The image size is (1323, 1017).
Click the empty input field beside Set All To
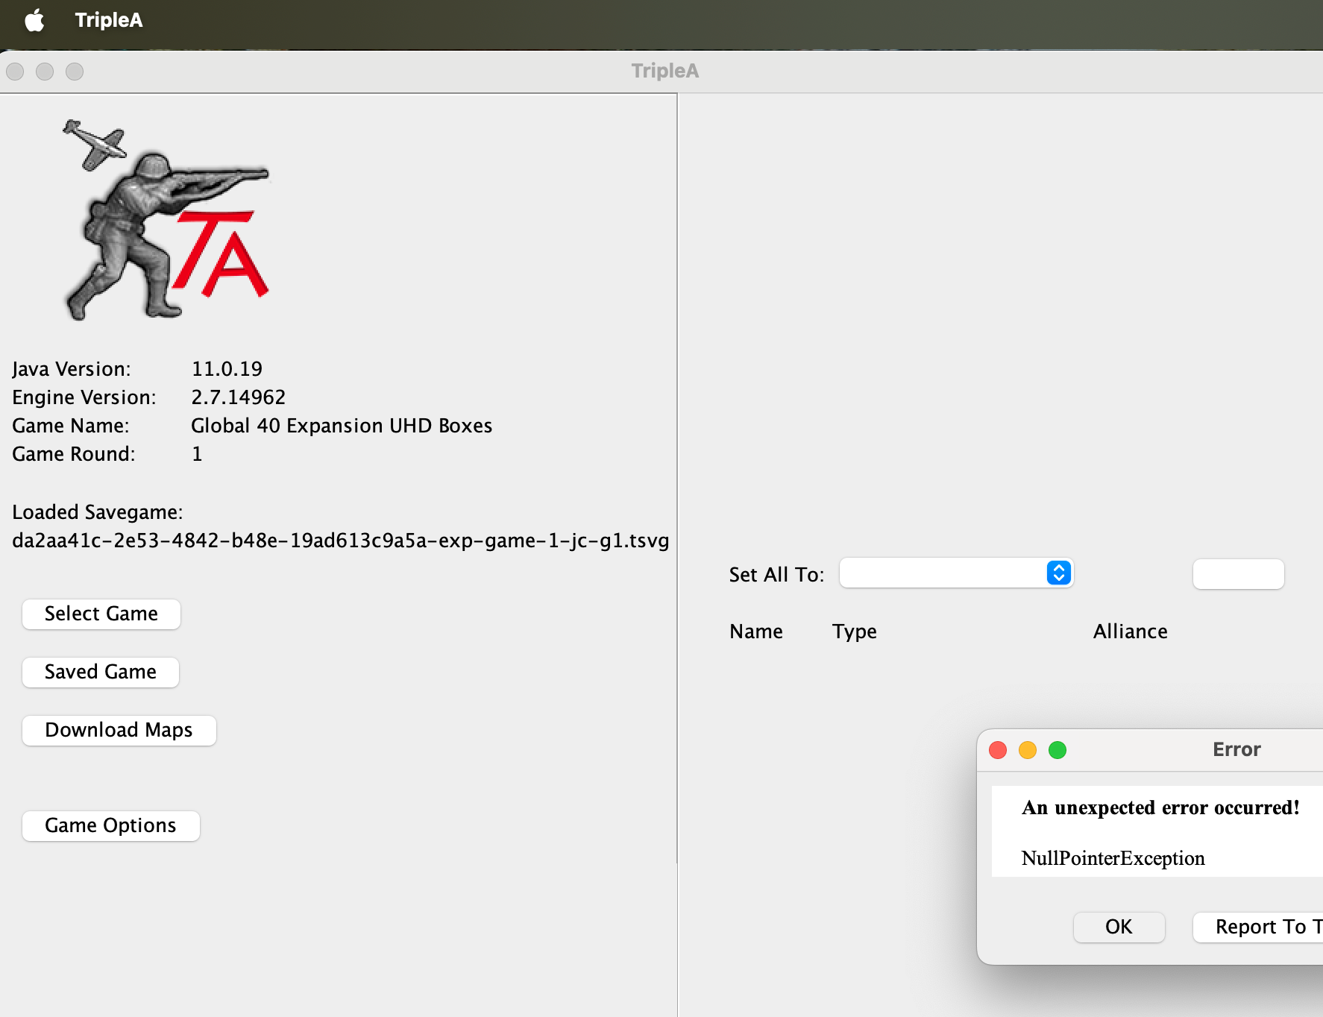pyautogui.click(x=1238, y=573)
